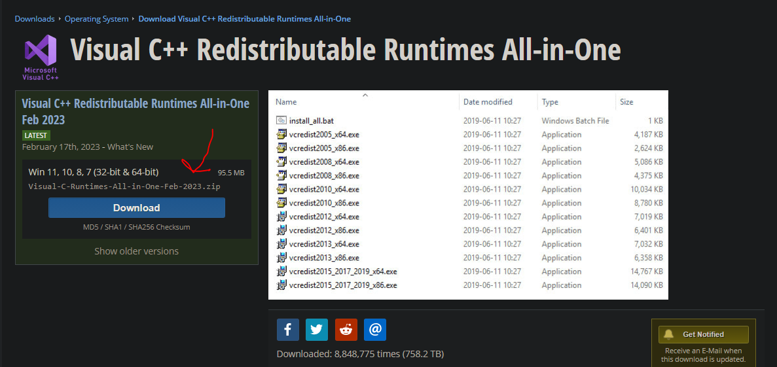This screenshot has width=777, height=367.
Task: Click the Downloaded 8,848,775 times counter
Action: pos(360,354)
